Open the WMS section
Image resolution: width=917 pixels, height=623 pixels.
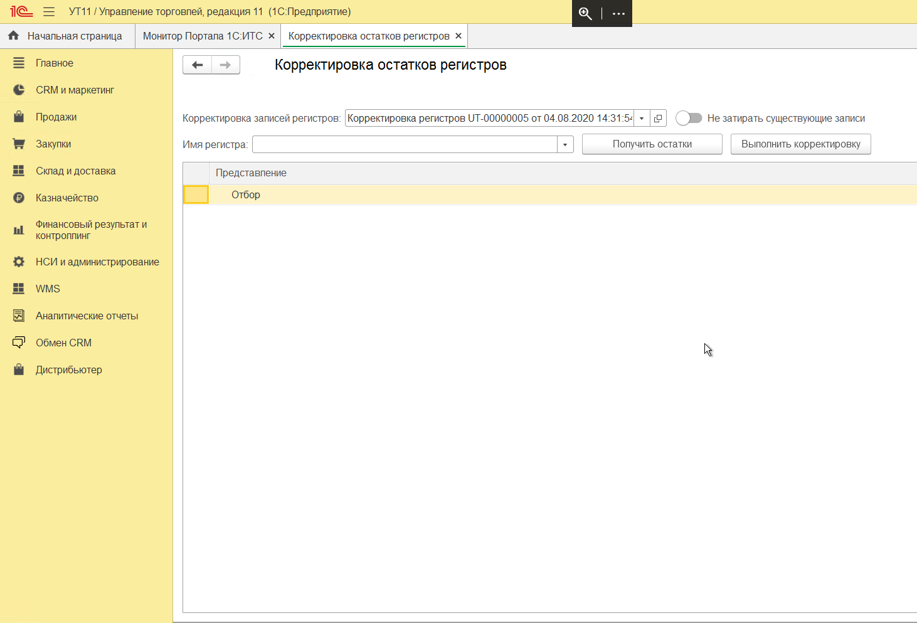coord(48,289)
